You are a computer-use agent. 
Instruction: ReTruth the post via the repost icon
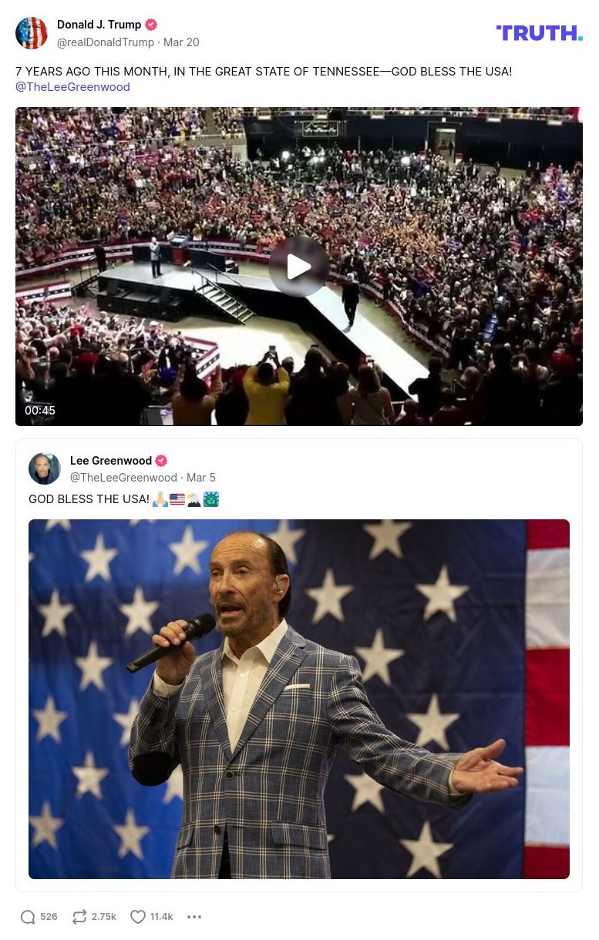tap(78, 917)
